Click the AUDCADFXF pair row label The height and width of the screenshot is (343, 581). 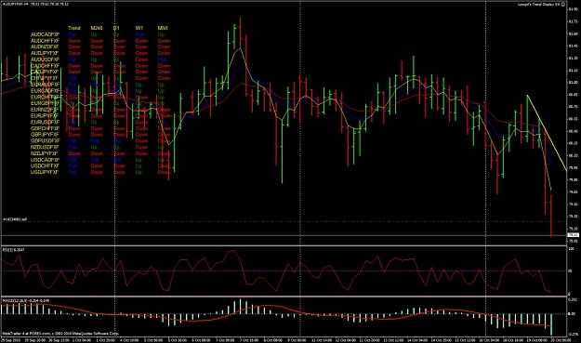(45, 34)
